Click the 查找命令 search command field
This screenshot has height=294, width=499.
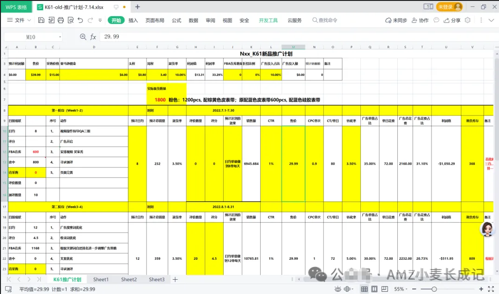[325, 20]
